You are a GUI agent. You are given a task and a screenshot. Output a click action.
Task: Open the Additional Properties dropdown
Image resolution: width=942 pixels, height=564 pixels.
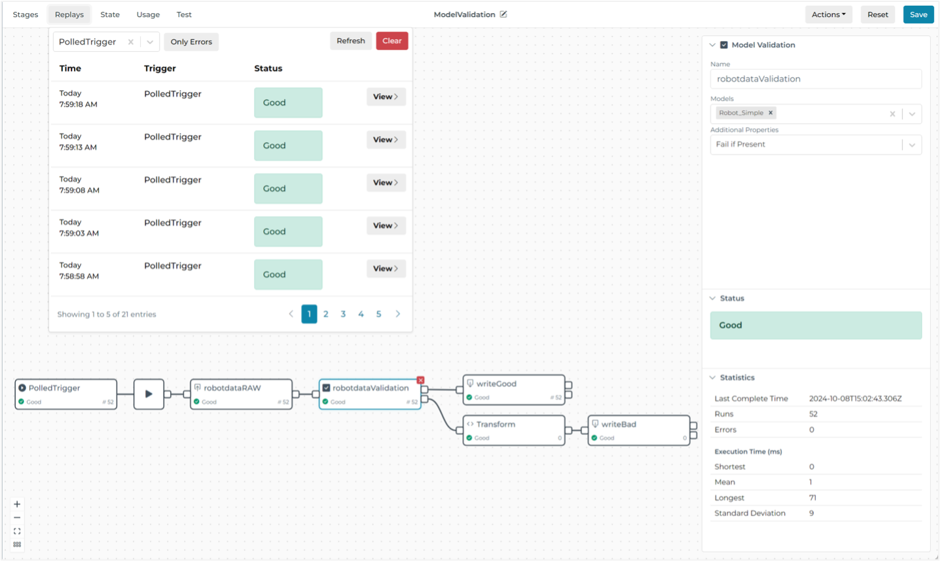[912, 144]
